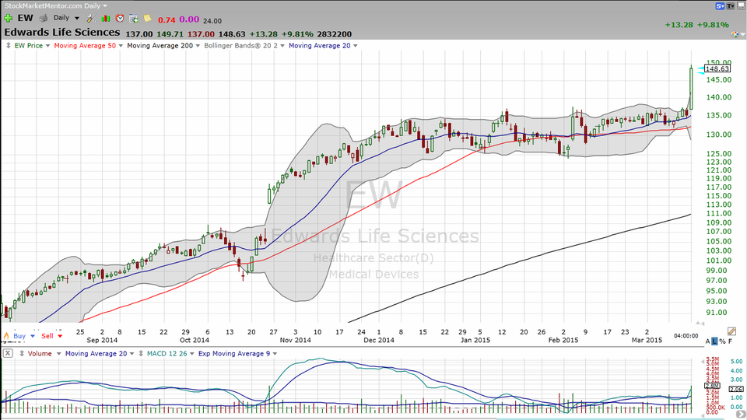Click reorder arrows icon beside MACD 12 26

tap(141, 353)
